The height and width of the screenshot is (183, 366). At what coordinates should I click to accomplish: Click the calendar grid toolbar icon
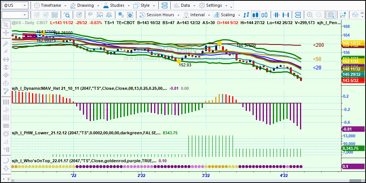point(55,15)
